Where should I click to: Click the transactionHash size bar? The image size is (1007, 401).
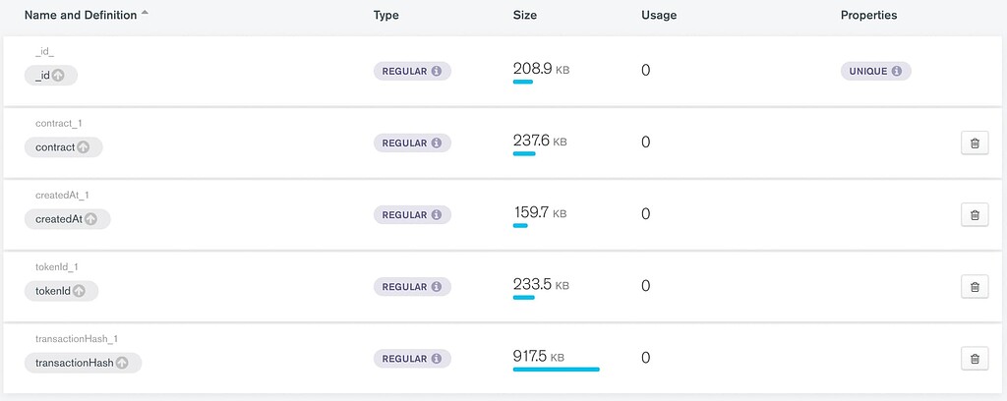click(x=556, y=370)
